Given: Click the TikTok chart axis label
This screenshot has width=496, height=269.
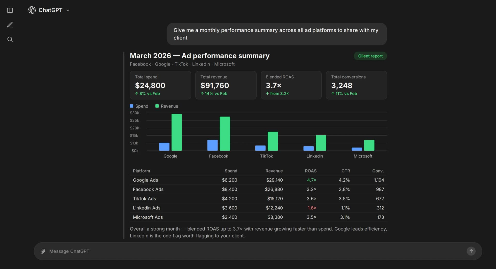Looking at the screenshot, I should pos(266,156).
